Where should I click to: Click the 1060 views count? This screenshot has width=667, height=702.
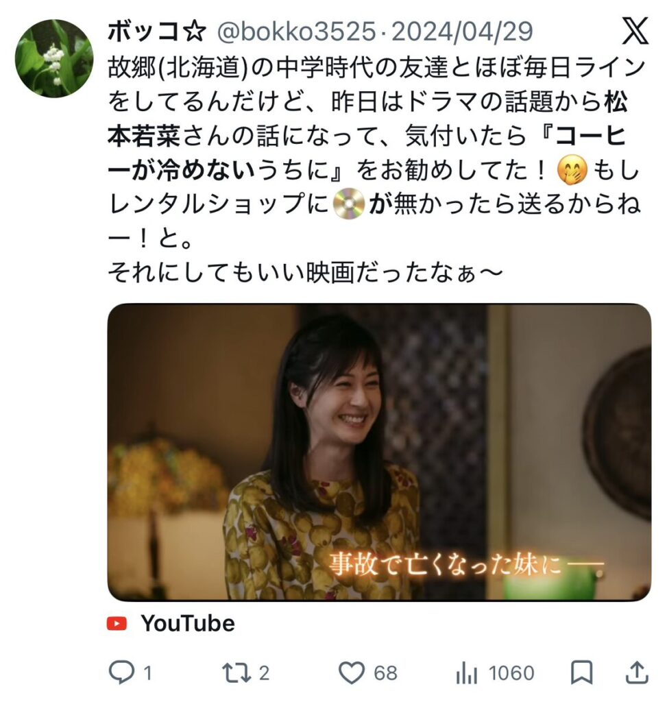[x=511, y=673]
